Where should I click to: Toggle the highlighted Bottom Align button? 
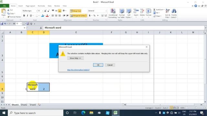tap(60, 11)
